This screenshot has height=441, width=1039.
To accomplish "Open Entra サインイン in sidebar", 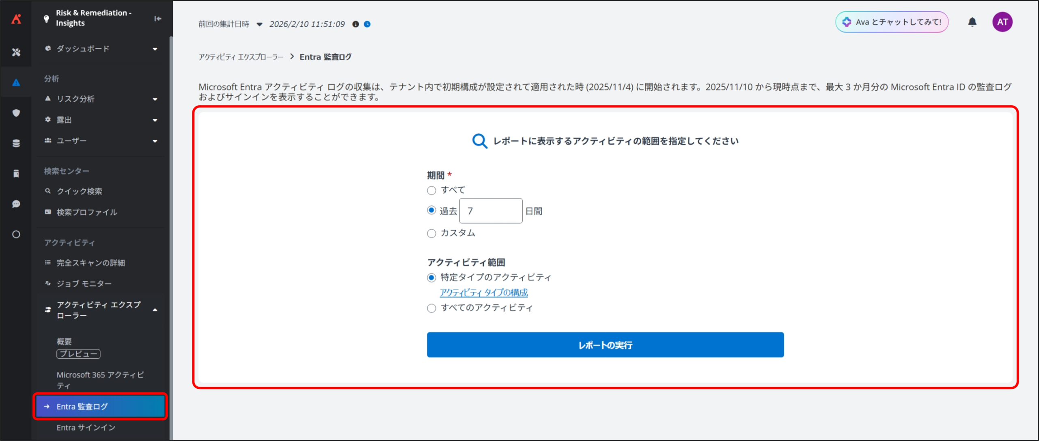I will tap(86, 428).
